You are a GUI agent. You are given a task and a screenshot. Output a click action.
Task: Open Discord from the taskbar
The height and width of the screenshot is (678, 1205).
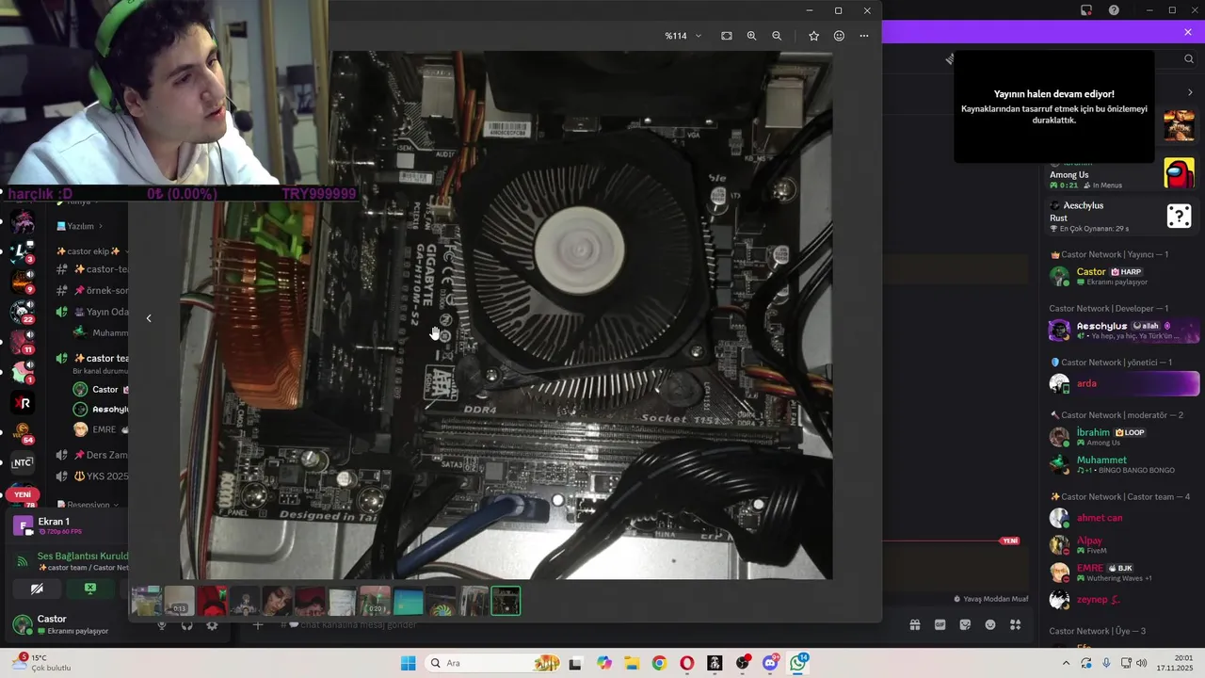pos(771,663)
